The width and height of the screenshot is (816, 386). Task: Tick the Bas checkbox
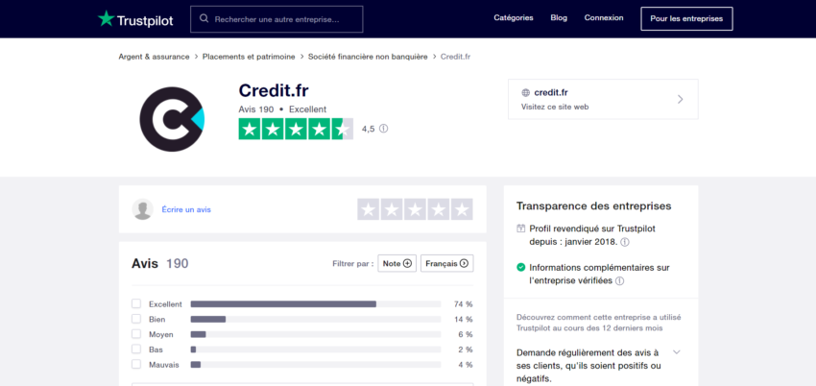pyautogui.click(x=136, y=350)
